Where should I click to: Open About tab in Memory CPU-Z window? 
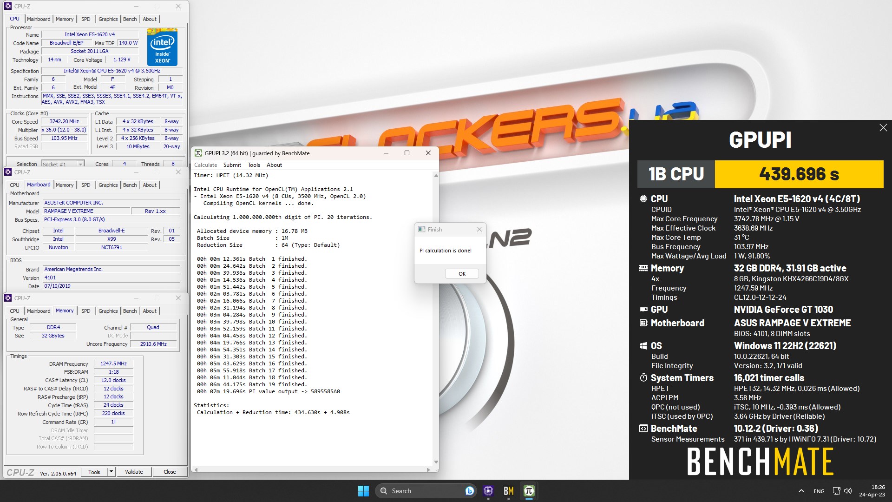pyautogui.click(x=150, y=311)
